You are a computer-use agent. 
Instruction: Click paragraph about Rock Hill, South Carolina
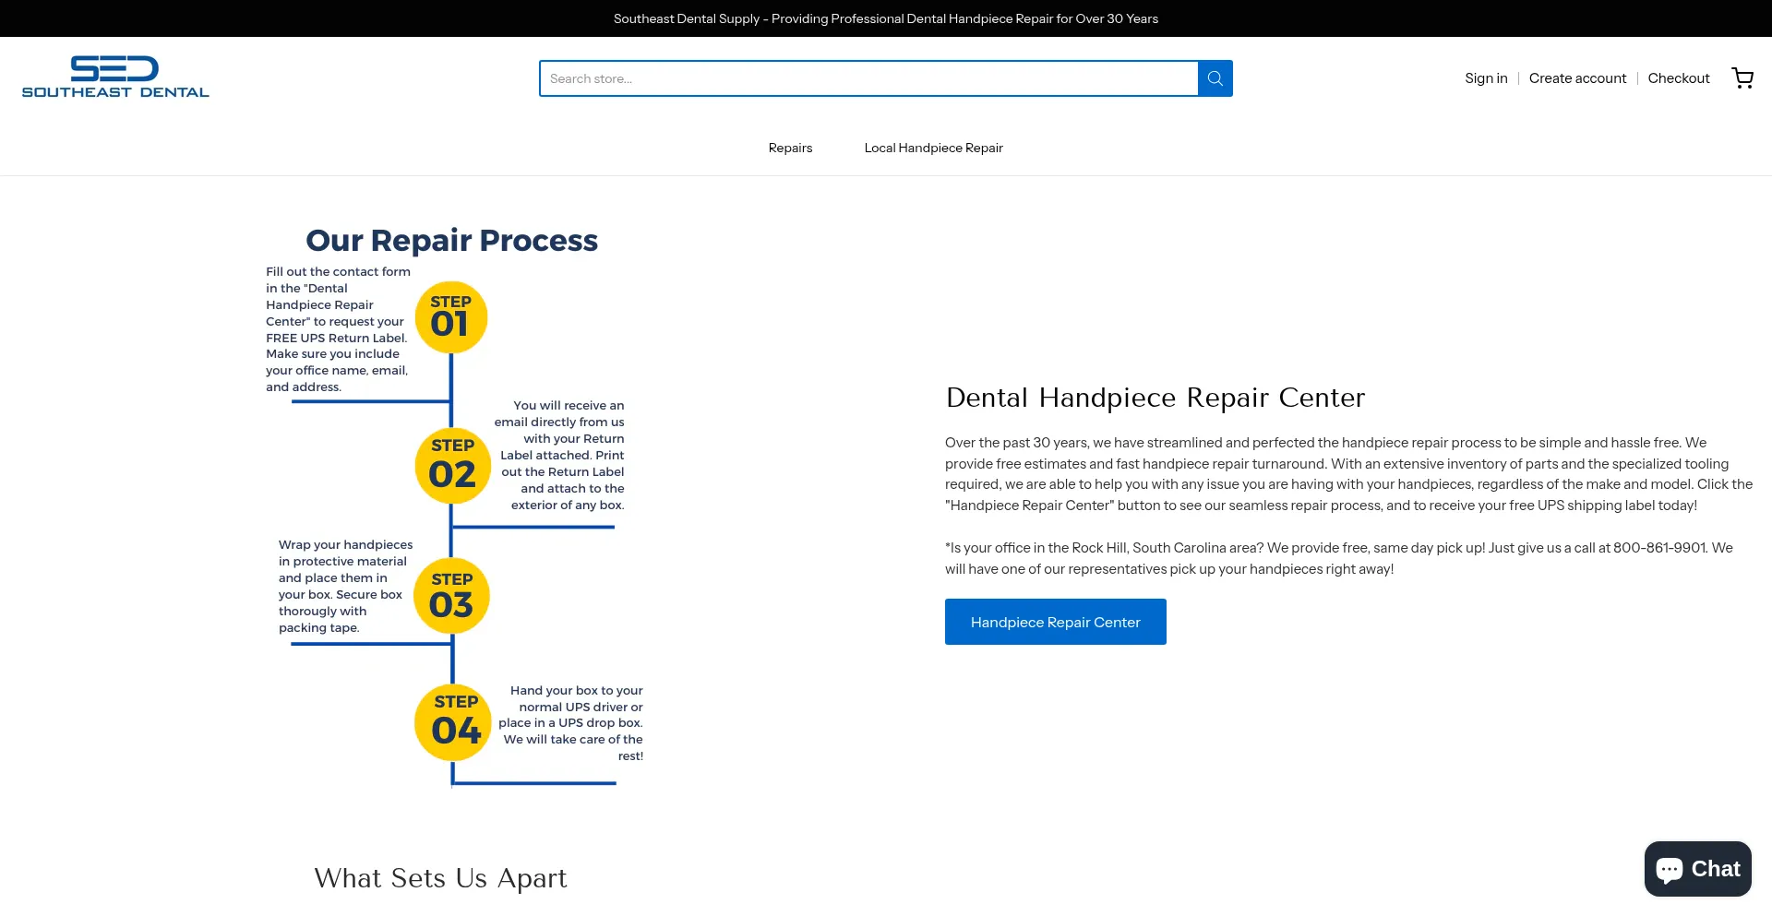[1338, 558]
